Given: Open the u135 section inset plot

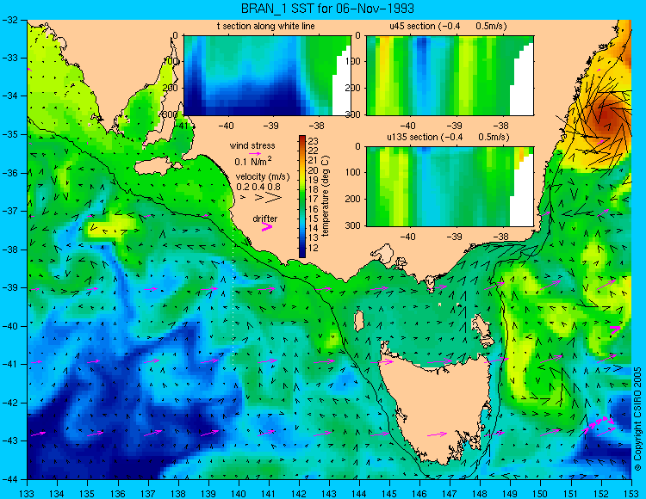Looking at the screenshot, I should point(450,187).
